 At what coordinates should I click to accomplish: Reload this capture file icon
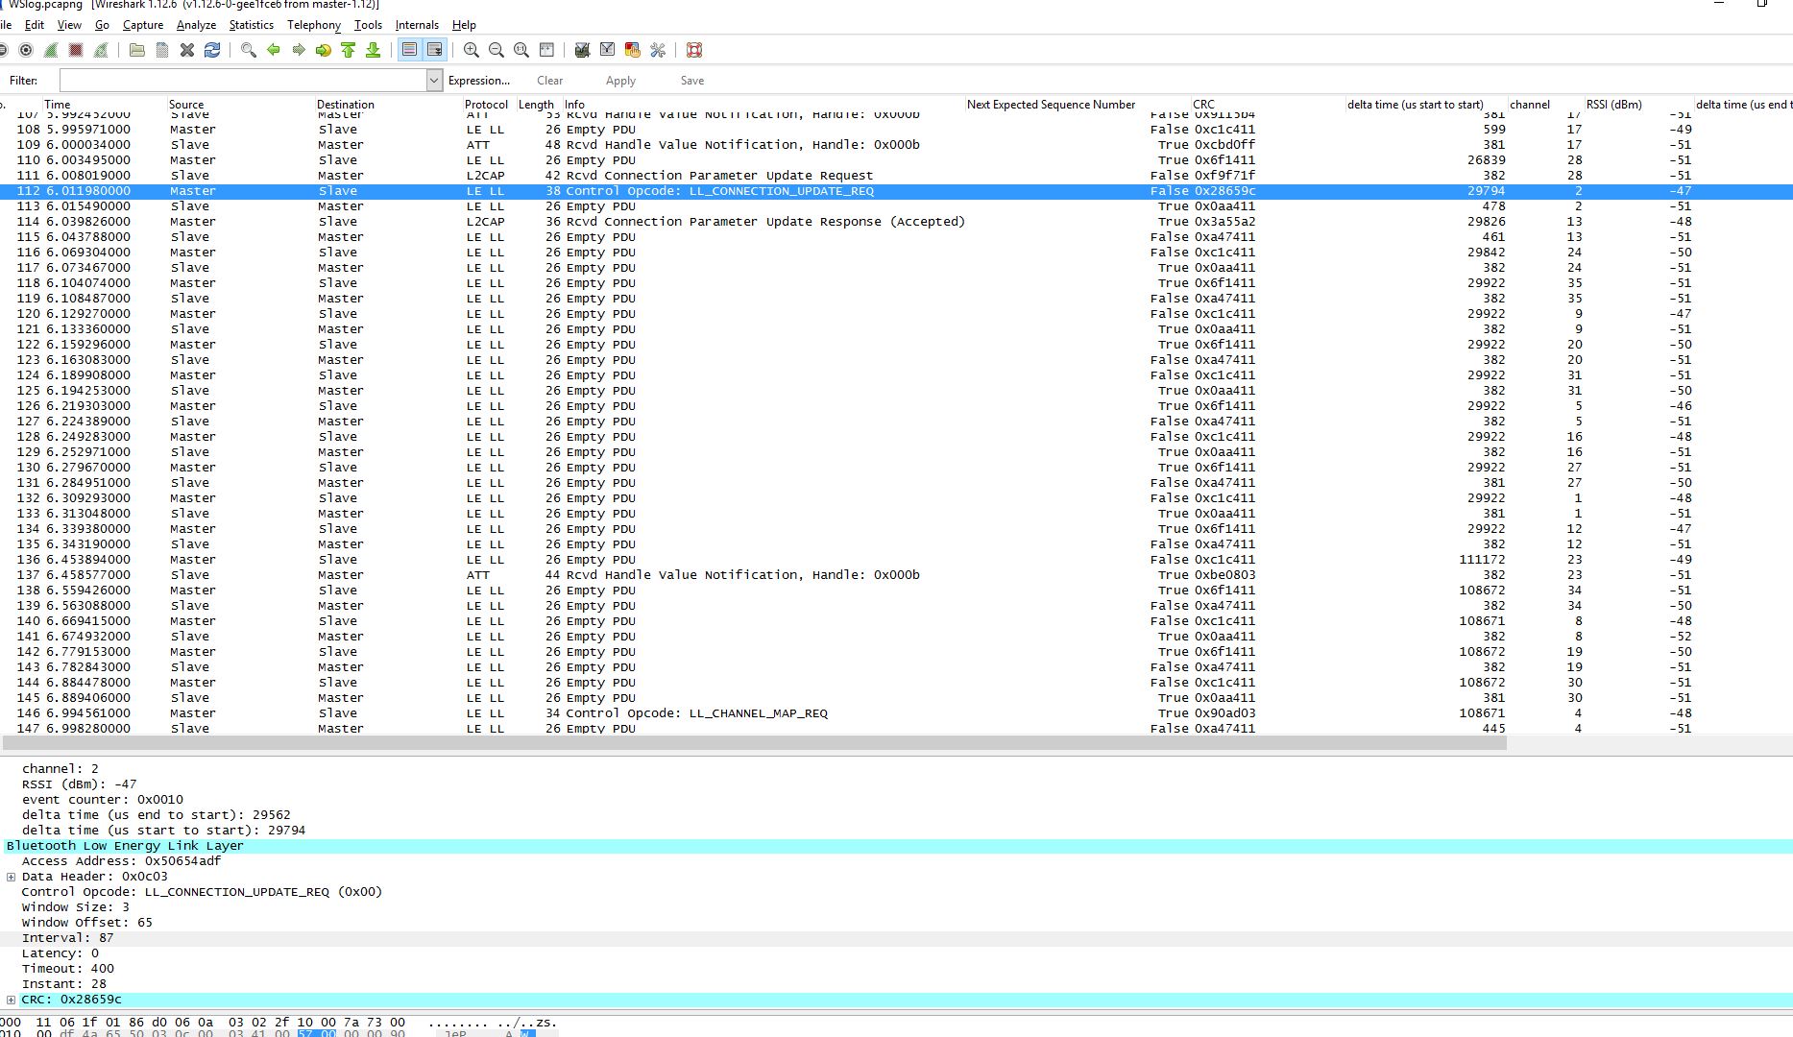pyautogui.click(x=212, y=50)
